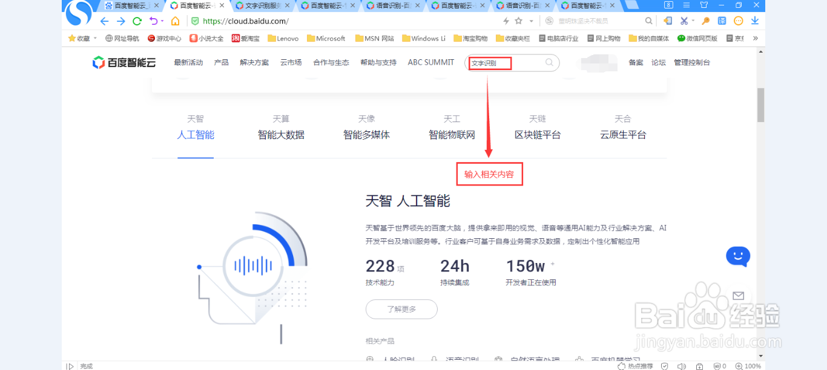This screenshot has width=827, height=370.
Task: Click the lightning speed mode icon
Action: click(506, 21)
